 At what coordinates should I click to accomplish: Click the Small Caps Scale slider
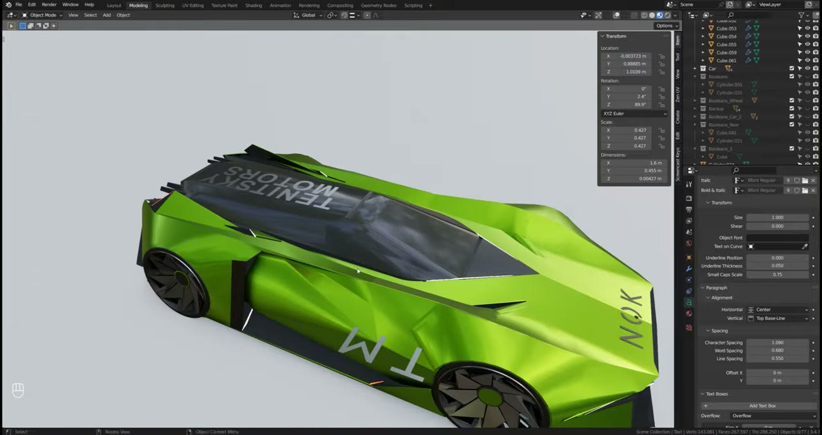pos(778,275)
